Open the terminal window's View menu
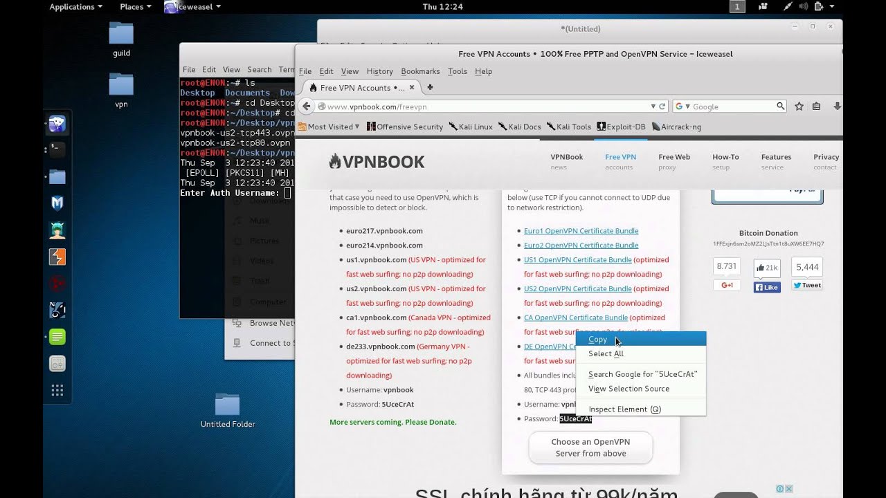The image size is (886, 498). (x=231, y=70)
